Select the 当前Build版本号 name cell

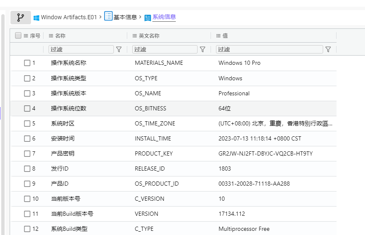pos(72,214)
